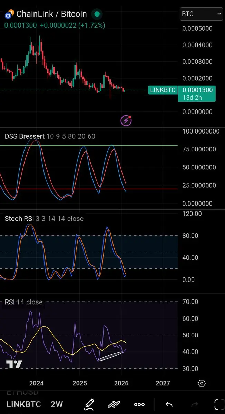Tap the 70.00 RSI scale value
The image size is (225, 414).
[x=190, y=302]
